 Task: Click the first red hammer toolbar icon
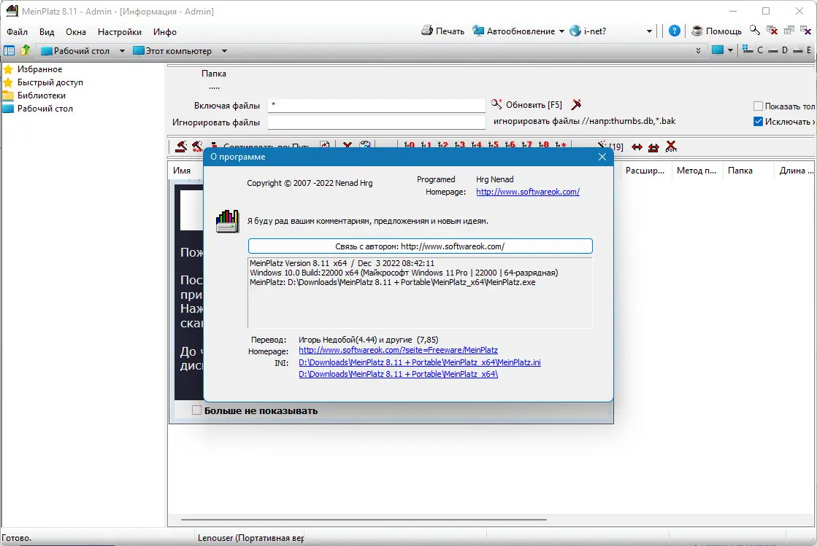181,147
